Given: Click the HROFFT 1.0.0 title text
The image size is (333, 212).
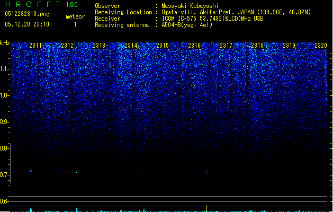Looking at the screenshot, I should click(x=41, y=4).
